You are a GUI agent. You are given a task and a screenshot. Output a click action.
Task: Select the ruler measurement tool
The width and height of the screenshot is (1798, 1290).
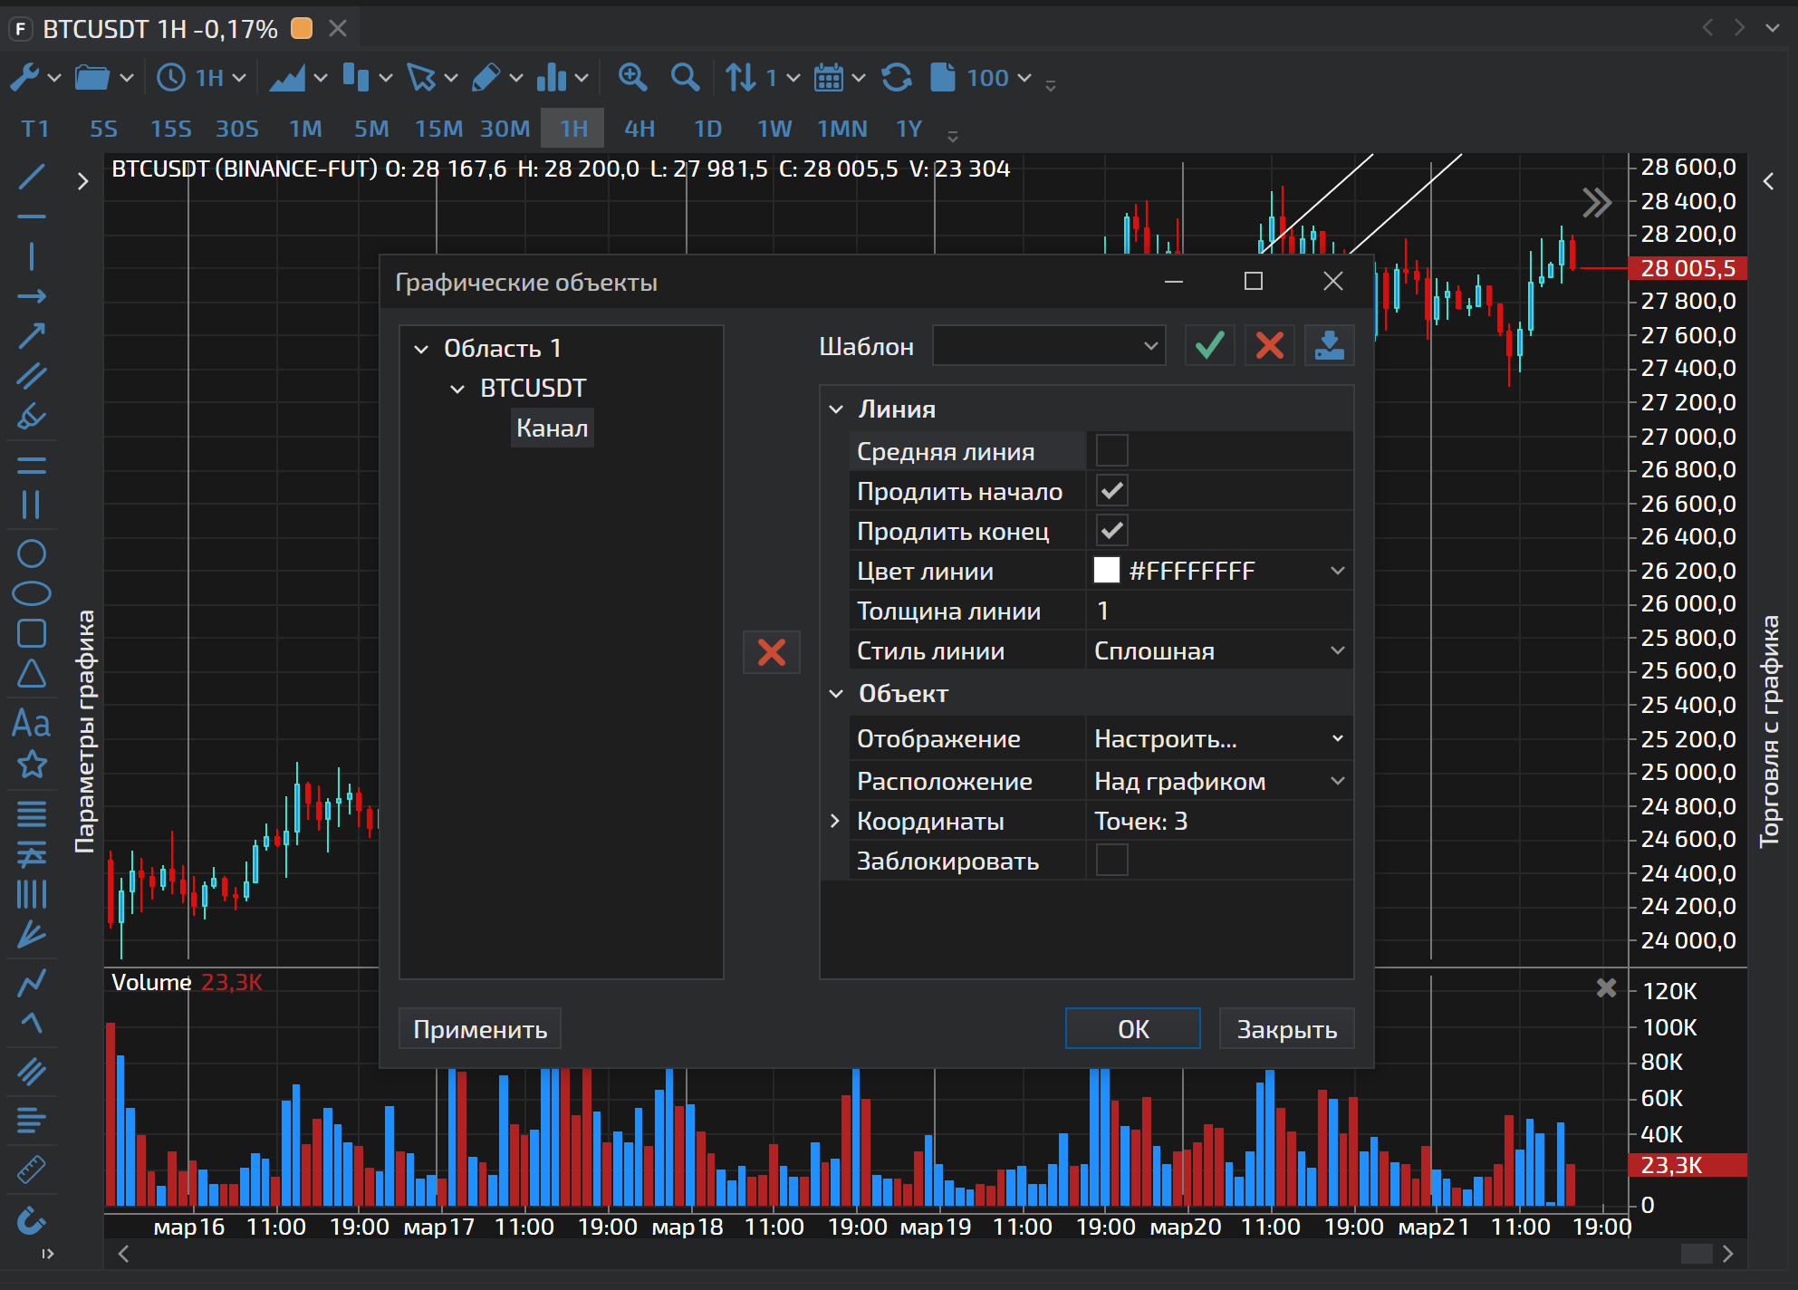pyautogui.click(x=32, y=1170)
